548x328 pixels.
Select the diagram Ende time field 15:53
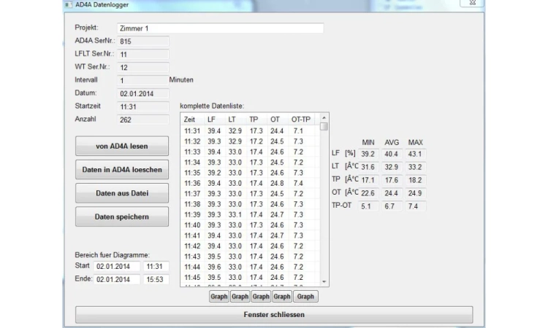156,279
